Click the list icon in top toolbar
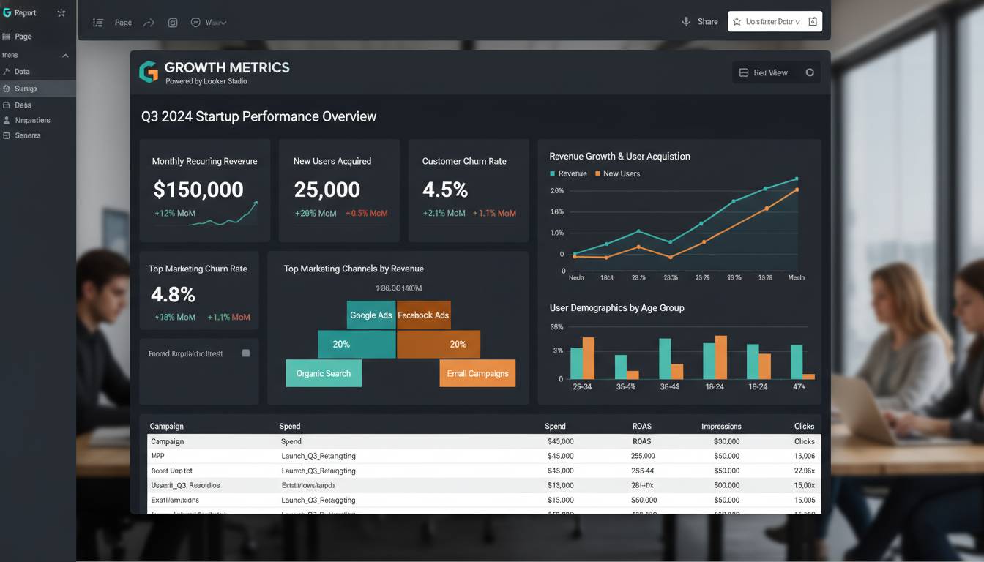Image resolution: width=984 pixels, height=562 pixels. click(x=97, y=23)
